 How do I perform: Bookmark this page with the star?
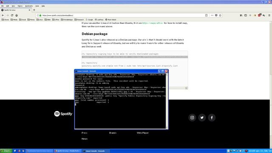point(220,15)
